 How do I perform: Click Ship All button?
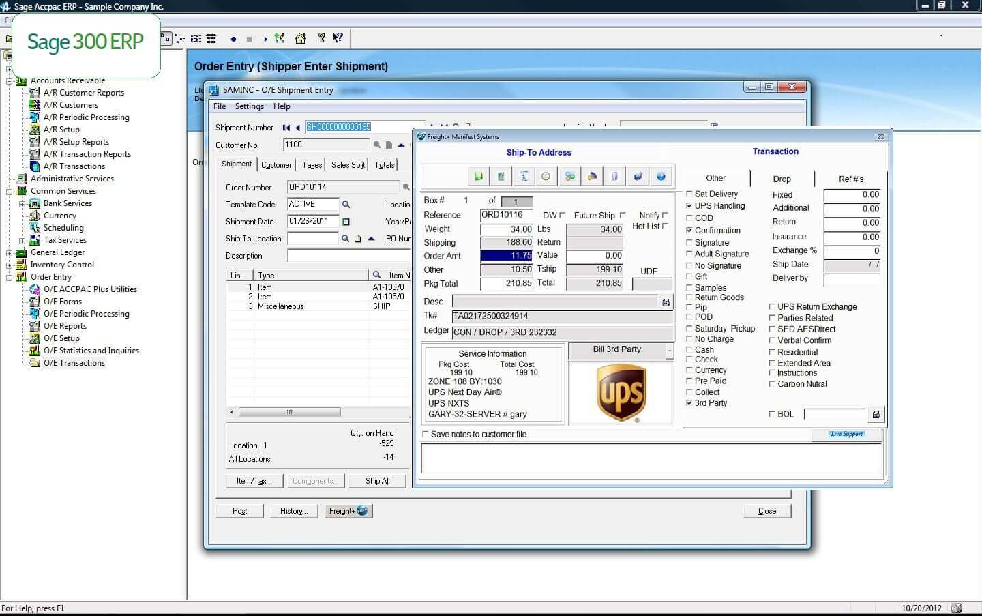click(377, 481)
